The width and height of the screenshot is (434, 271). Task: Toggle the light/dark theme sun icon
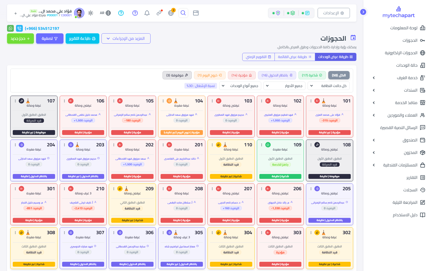coord(91,13)
